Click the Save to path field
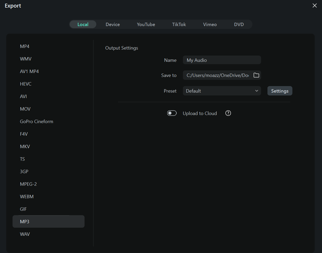The width and height of the screenshot is (322, 253). pos(217,75)
